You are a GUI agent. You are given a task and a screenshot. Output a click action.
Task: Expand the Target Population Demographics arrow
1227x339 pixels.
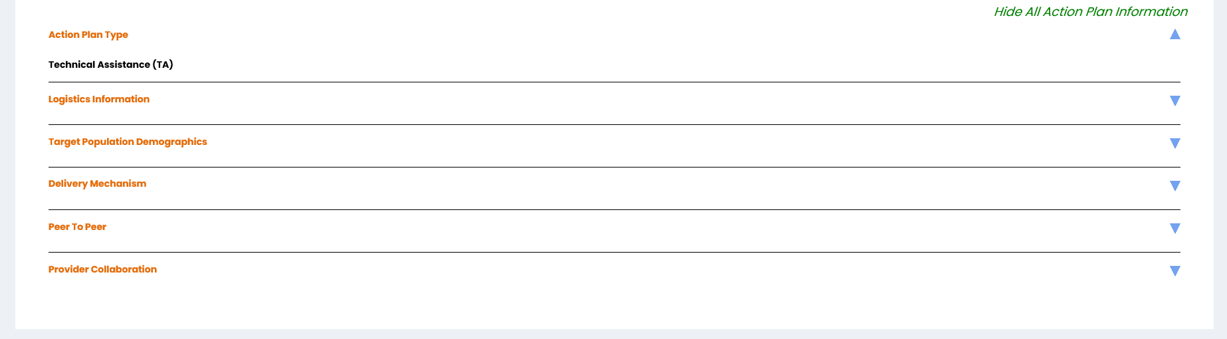tap(1174, 143)
